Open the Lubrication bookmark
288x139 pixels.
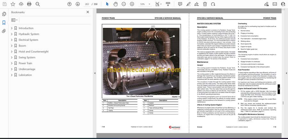pos(25,75)
